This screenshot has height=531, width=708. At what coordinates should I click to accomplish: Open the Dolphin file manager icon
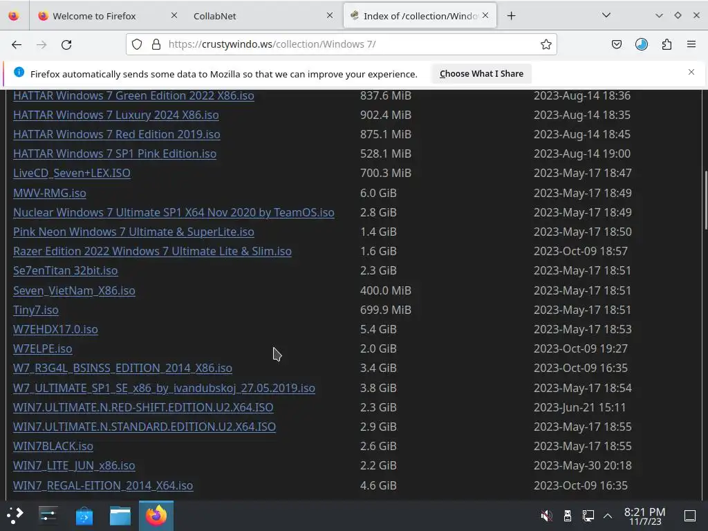click(120, 515)
